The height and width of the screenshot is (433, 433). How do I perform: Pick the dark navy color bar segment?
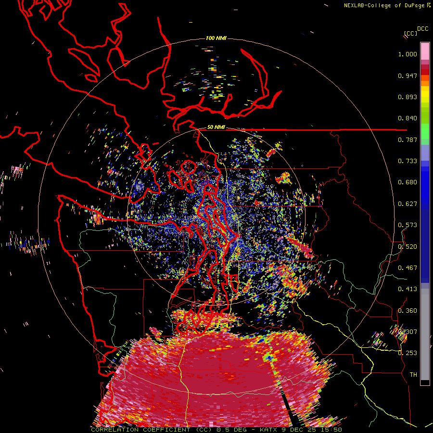pyautogui.click(x=425, y=243)
